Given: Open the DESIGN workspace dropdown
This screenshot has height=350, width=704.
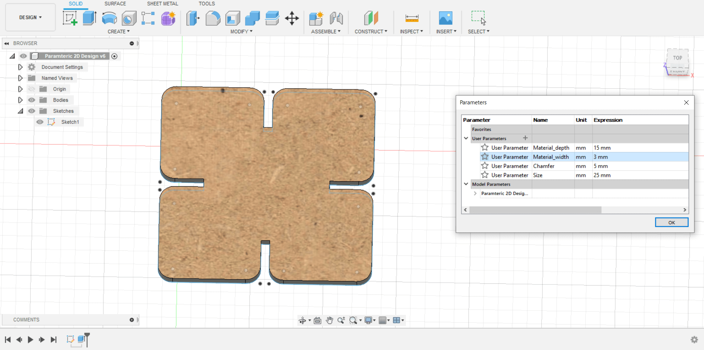Looking at the screenshot, I should point(30,17).
